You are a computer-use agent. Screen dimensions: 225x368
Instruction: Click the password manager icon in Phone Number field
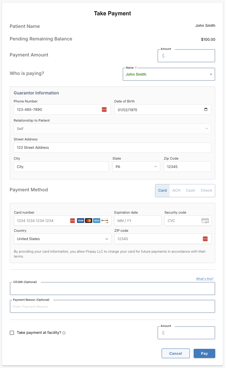point(104,110)
